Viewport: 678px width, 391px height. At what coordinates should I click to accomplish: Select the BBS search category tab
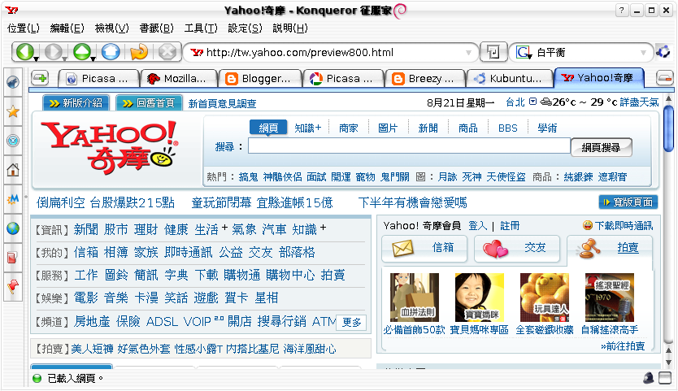click(x=507, y=128)
